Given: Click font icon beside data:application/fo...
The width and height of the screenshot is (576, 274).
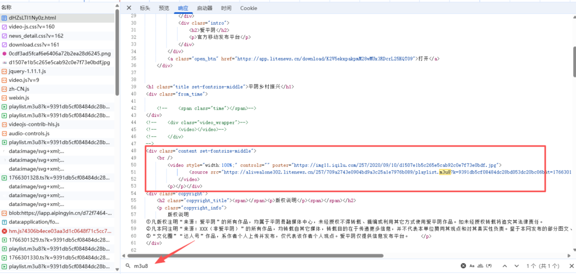Looking at the screenshot, I should click(x=4, y=222).
